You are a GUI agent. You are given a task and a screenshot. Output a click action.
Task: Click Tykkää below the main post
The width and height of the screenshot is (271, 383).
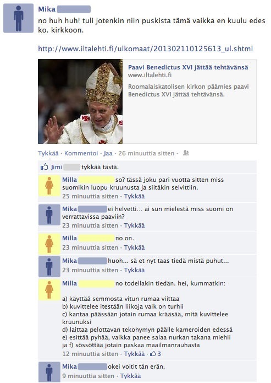click(x=48, y=153)
